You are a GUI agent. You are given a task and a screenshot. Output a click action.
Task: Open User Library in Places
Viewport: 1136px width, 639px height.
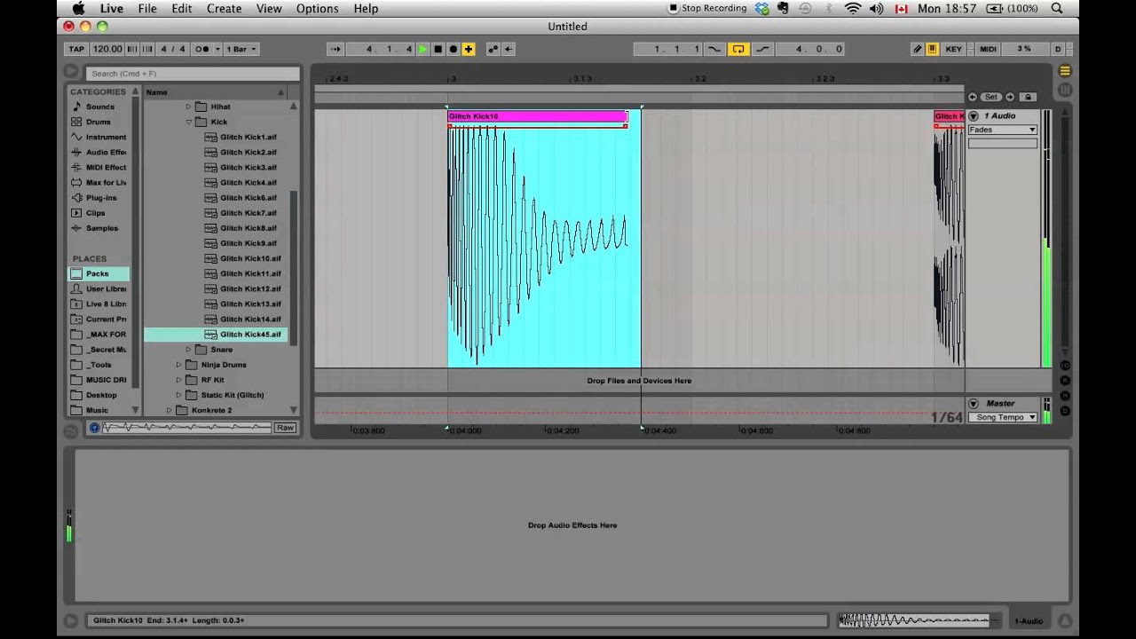[x=99, y=288]
